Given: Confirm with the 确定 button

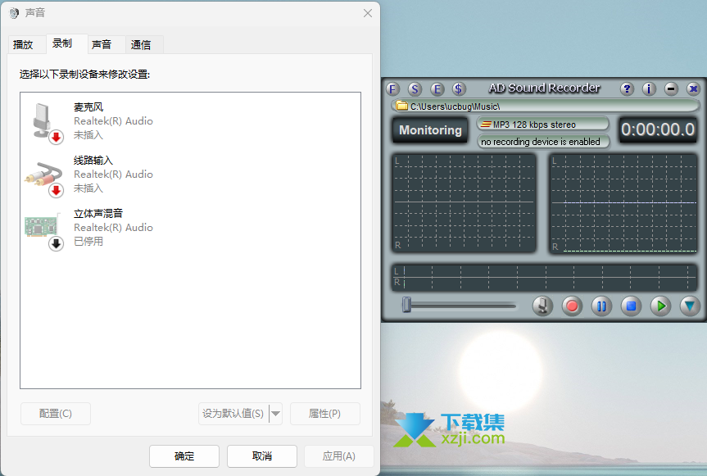Looking at the screenshot, I should tap(184, 456).
